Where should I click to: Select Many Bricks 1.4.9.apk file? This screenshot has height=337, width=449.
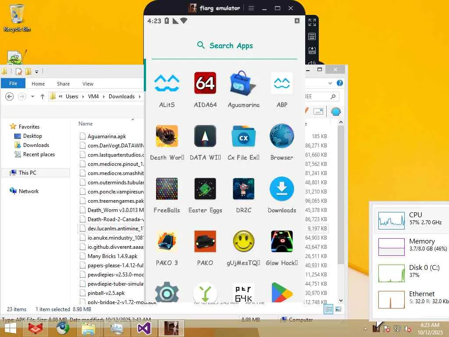112,256
